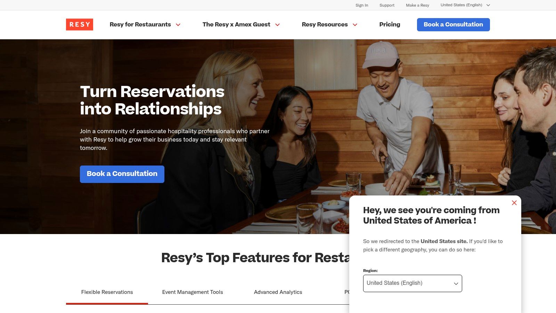Viewport: 556px width, 313px height.
Task: Click Book a Consultation in the hero section
Action: click(x=122, y=174)
